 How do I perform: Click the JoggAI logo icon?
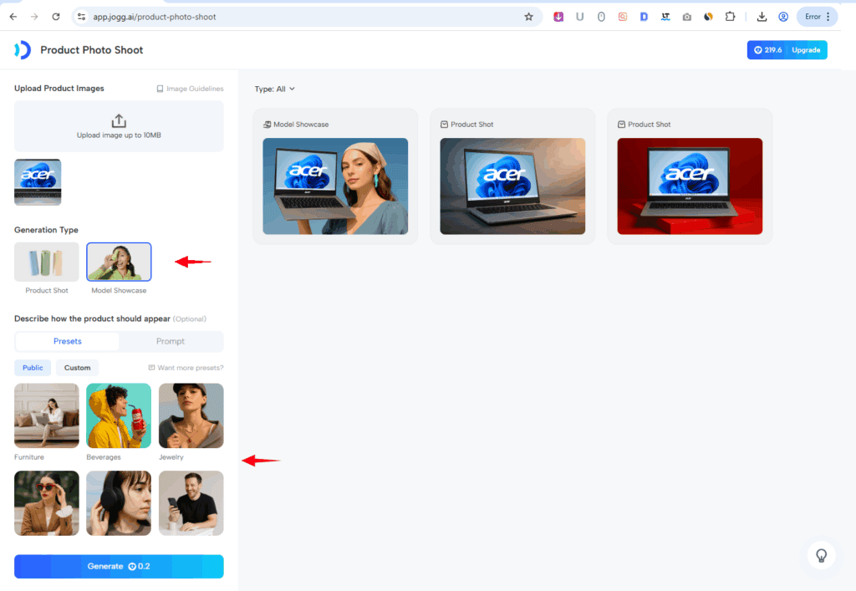(23, 50)
